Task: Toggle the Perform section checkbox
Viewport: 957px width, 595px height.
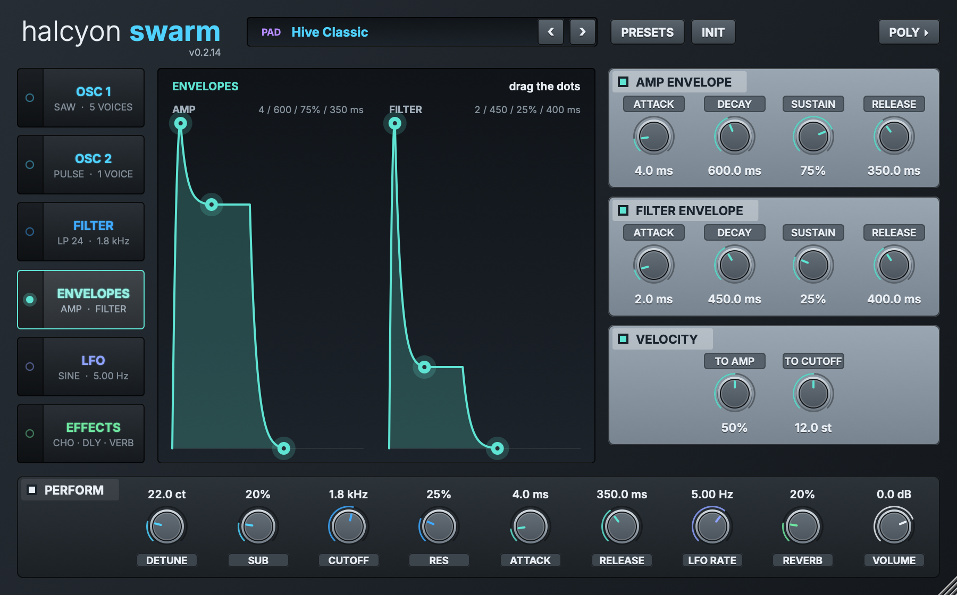Action: pyautogui.click(x=32, y=490)
